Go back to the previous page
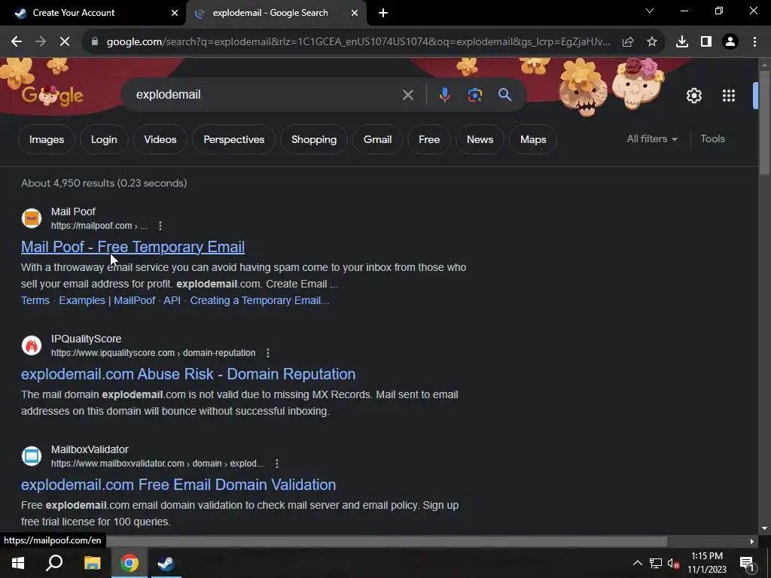Viewport: 771px width, 578px height. point(17,42)
